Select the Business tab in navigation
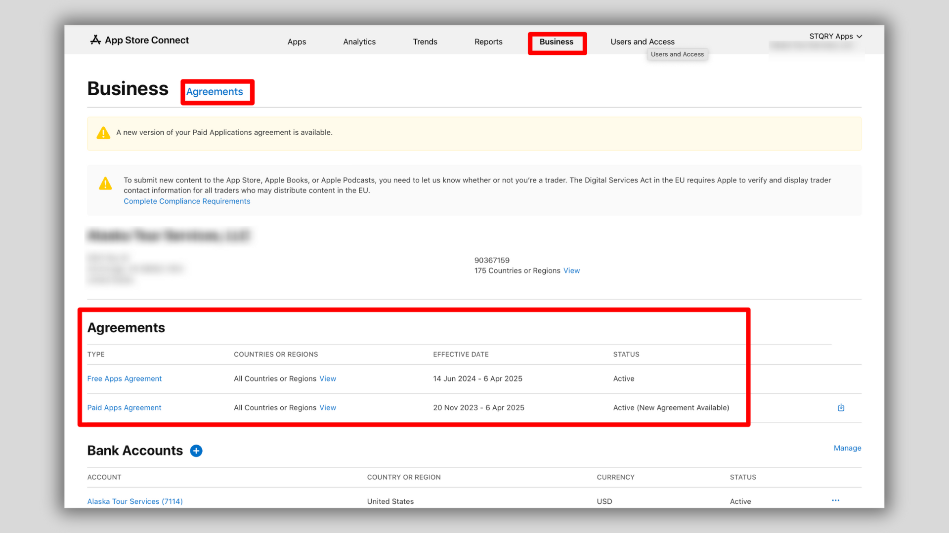 point(557,42)
